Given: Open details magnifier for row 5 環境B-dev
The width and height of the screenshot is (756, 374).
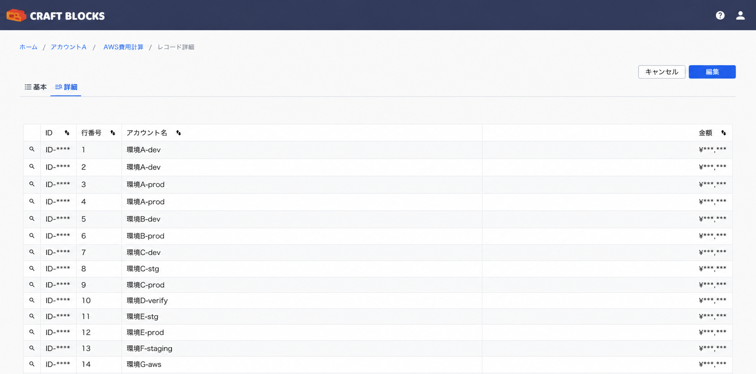Looking at the screenshot, I should 32,219.
